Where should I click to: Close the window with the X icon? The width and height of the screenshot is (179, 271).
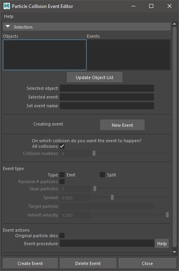169,6
